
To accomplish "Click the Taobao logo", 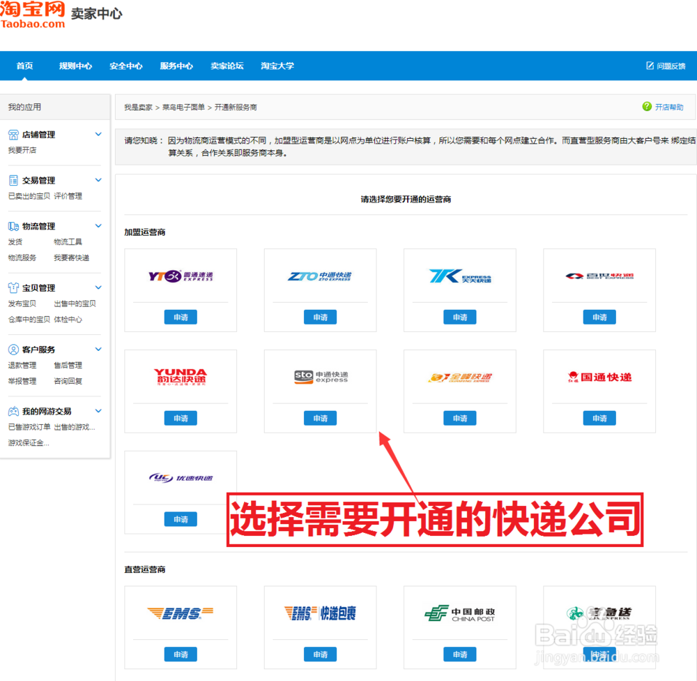I will click(x=33, y=15).
